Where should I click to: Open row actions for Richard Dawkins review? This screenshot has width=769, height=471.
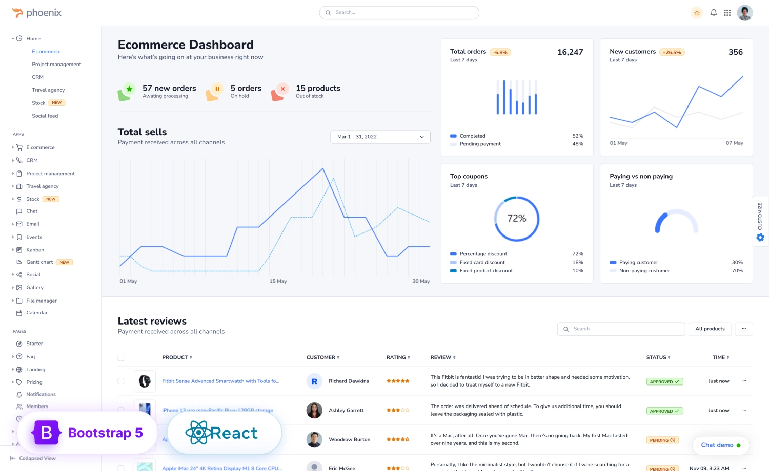(744, 381)
